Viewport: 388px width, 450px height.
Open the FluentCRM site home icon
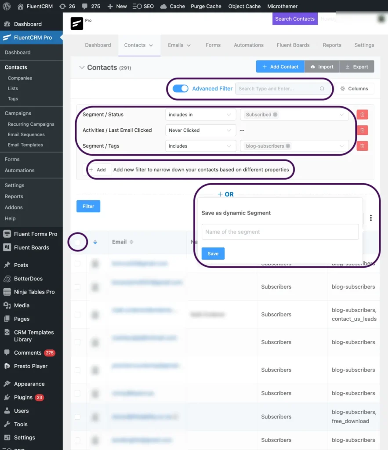point(20,6)
